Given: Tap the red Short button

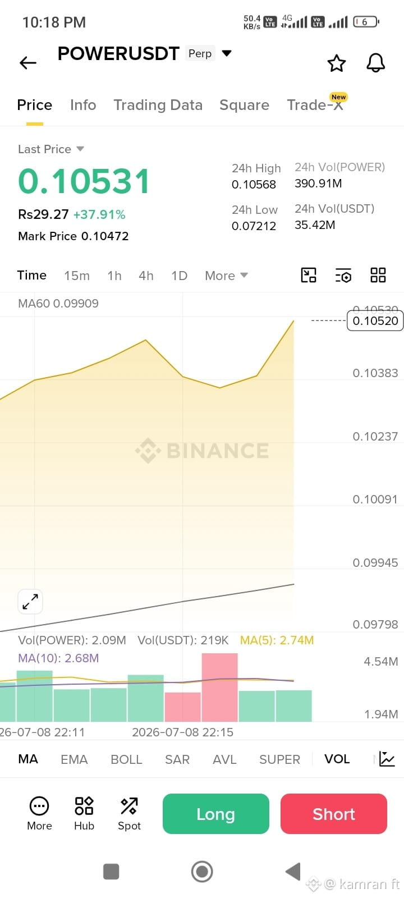Looking at the screenshot, I should (x=334, y=814).
